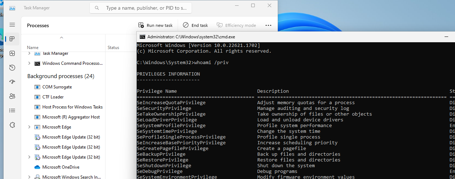The height and width of the screenshot is (179, 455).
Task: Open the Task Manager hamburger navigation menu
Action: tap(12, 25)
